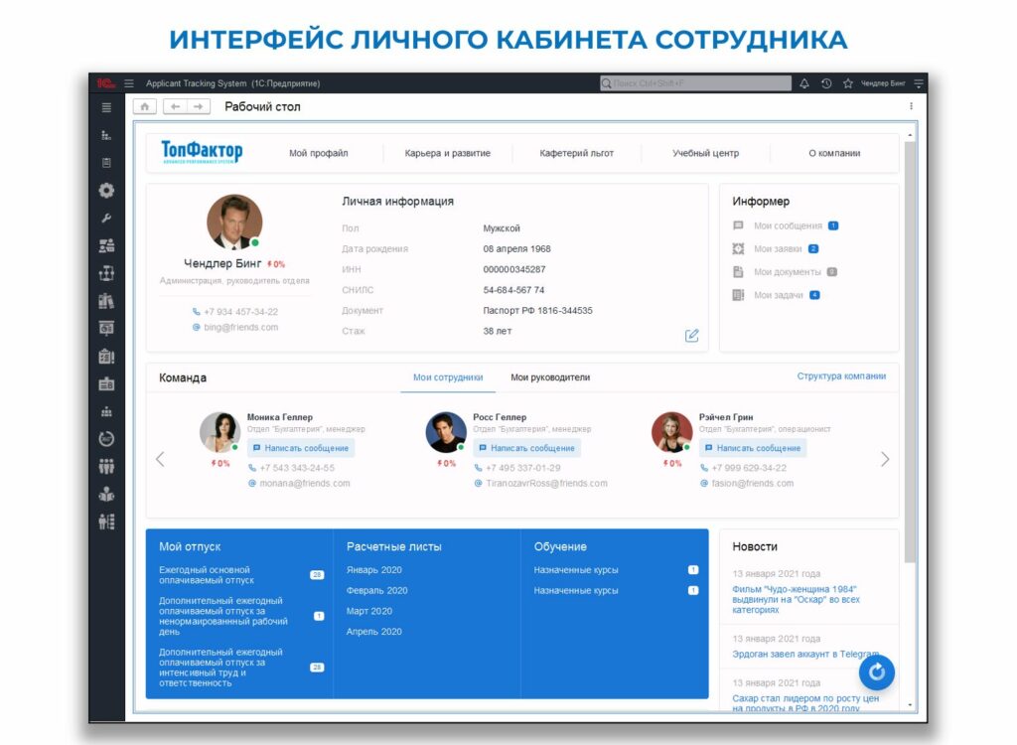Image resolution: width=1017 pixels, height=745 pixels.
Task: Click the edit personal information pencil icon
Action: click(692, 336)
